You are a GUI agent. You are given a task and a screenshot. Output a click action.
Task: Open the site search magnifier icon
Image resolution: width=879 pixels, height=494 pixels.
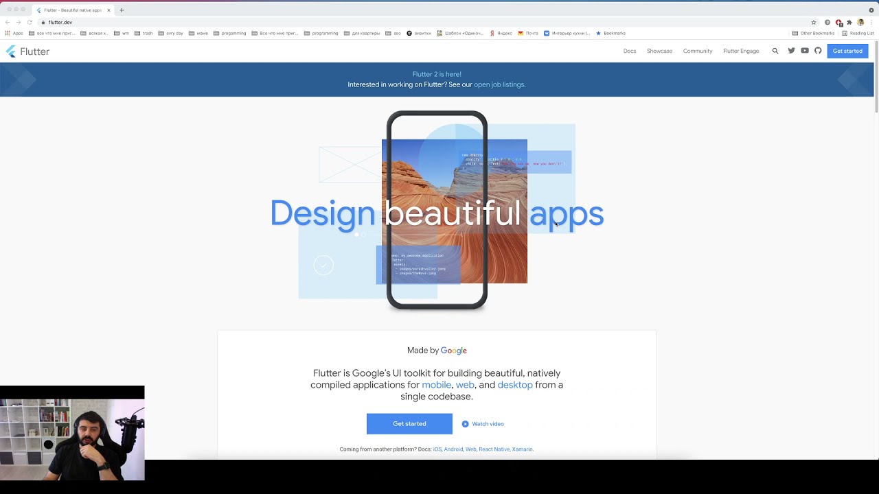pos(775,51)
